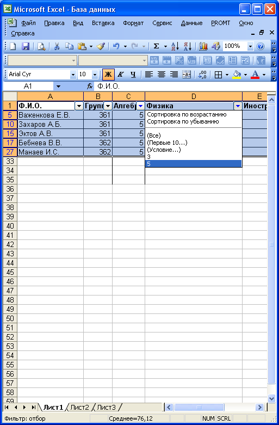Insert AutoSum with the sigma icon

(156, 47)
